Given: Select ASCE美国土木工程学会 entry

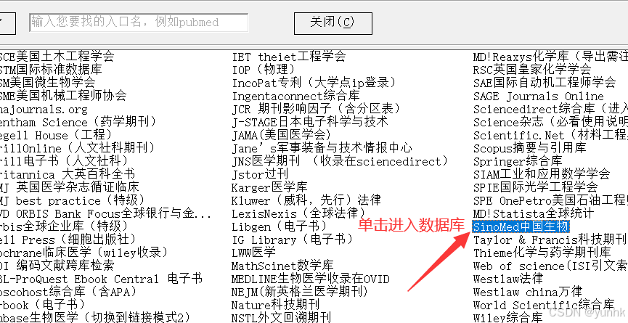Looking at the screenshot, I should coord(57,57).
